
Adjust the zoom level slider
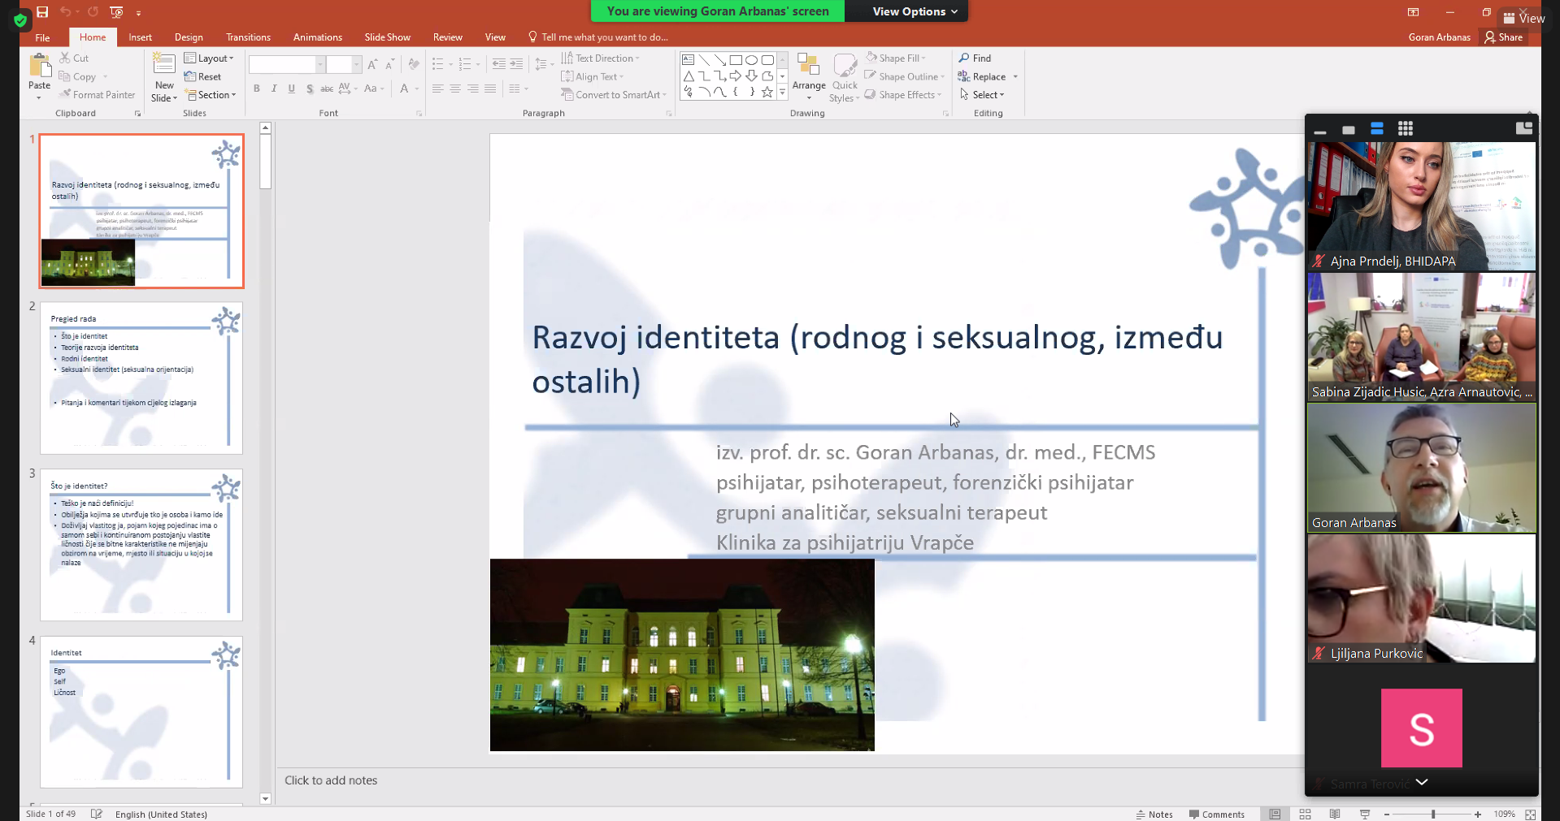[1432, 814]
